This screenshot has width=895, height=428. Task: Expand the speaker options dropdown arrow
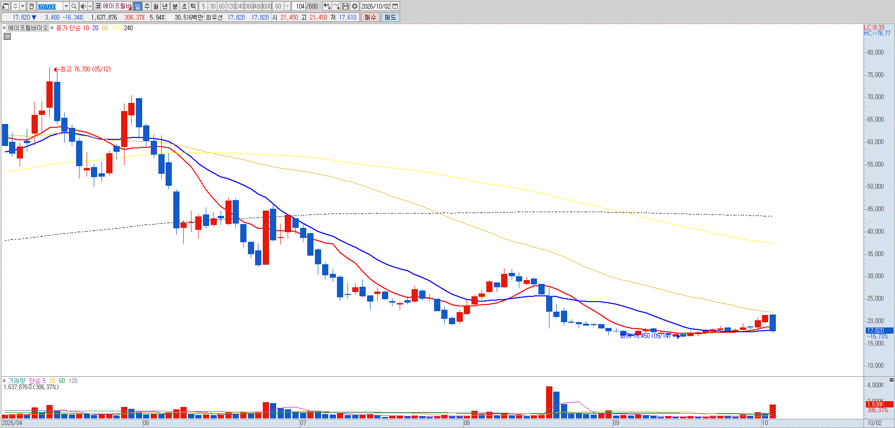click(x=90, y=6)
